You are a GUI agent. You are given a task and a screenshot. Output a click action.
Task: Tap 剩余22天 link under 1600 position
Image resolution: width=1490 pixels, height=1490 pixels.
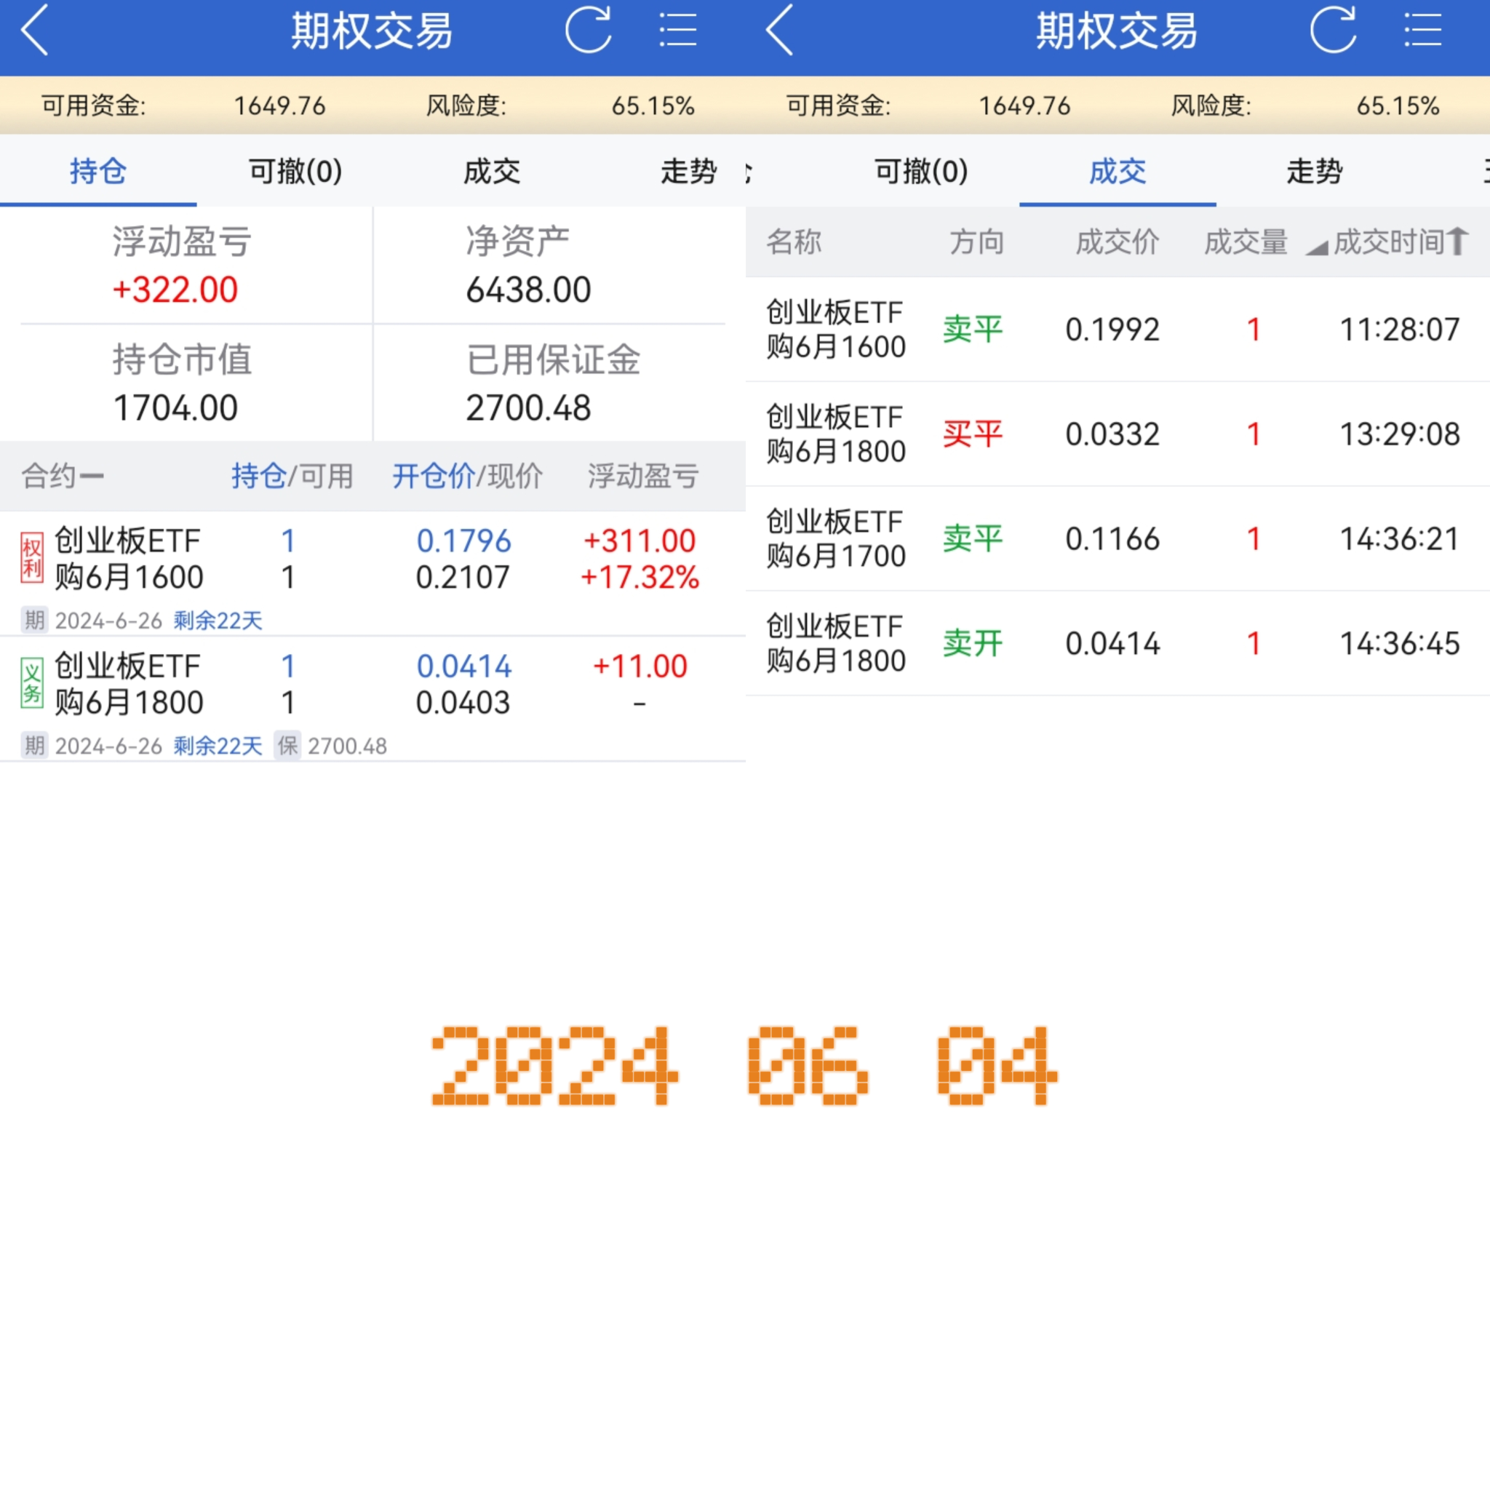(218, 620)
